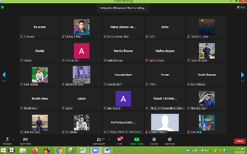This screenshot has height=154, width=247.
Task: Click the Juneed alom tile
Action: pyautogui.click(x=123, y=75)
